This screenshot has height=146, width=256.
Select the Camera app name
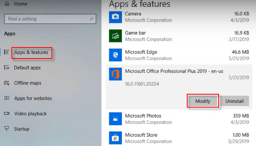[x=133, y=14]
